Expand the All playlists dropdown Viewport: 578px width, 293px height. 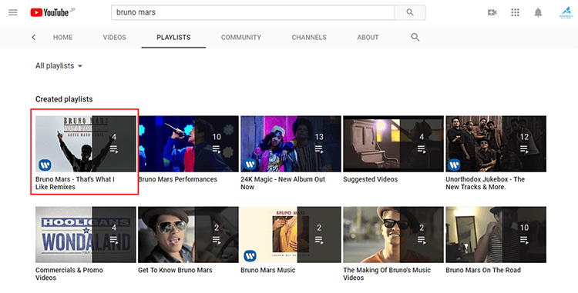pos(59,66)
